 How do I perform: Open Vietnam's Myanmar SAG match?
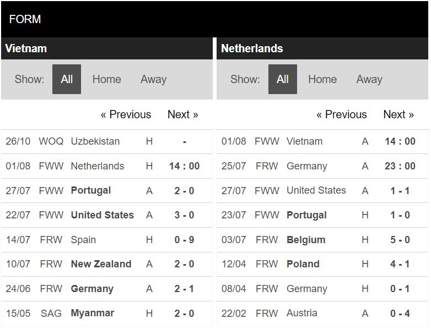coord(107,314)
